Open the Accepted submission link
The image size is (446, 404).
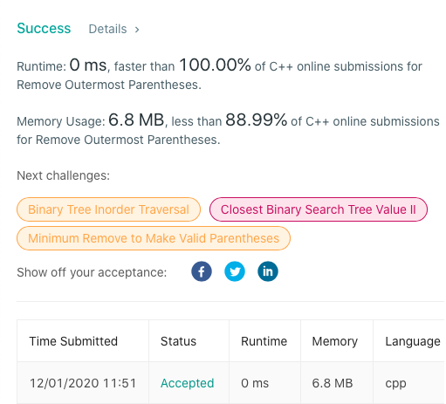188,383
